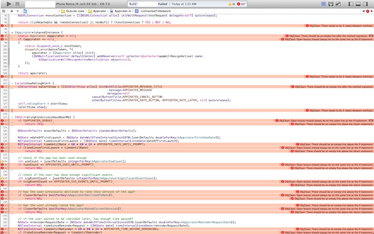Switch to the Assistant editor icon
Viewport: 374px width, 234px height.
point(331,4)
